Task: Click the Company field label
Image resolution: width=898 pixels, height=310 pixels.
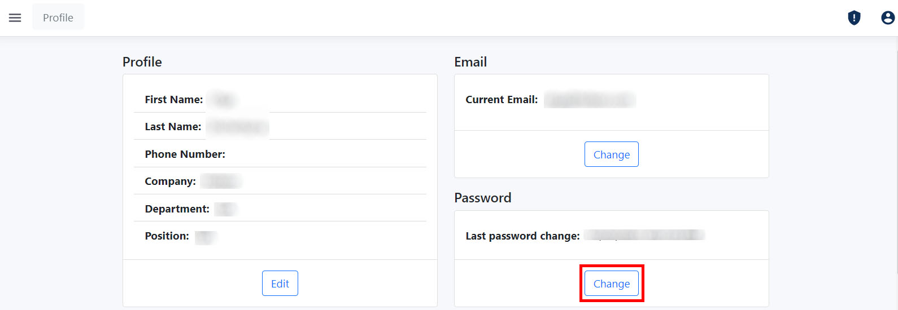Action: click(170, 181)
